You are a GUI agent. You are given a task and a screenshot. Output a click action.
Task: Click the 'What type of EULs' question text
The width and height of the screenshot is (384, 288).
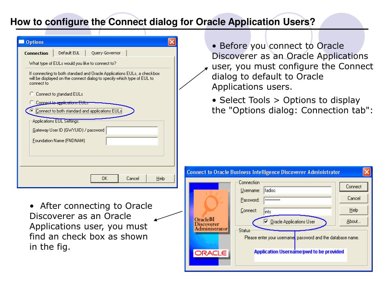pos(72,63)
